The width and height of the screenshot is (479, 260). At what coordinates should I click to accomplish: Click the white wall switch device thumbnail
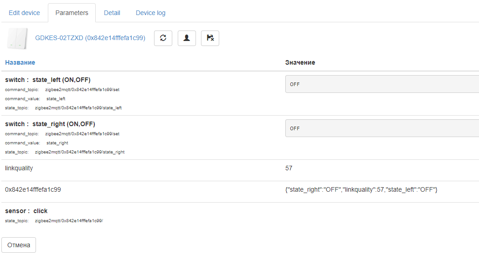coord(17,38)
